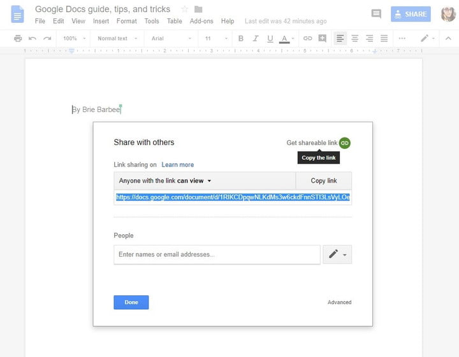Screen dimensions: 459x357
Task: Toggle italic formatting
Action: (256, 38)
